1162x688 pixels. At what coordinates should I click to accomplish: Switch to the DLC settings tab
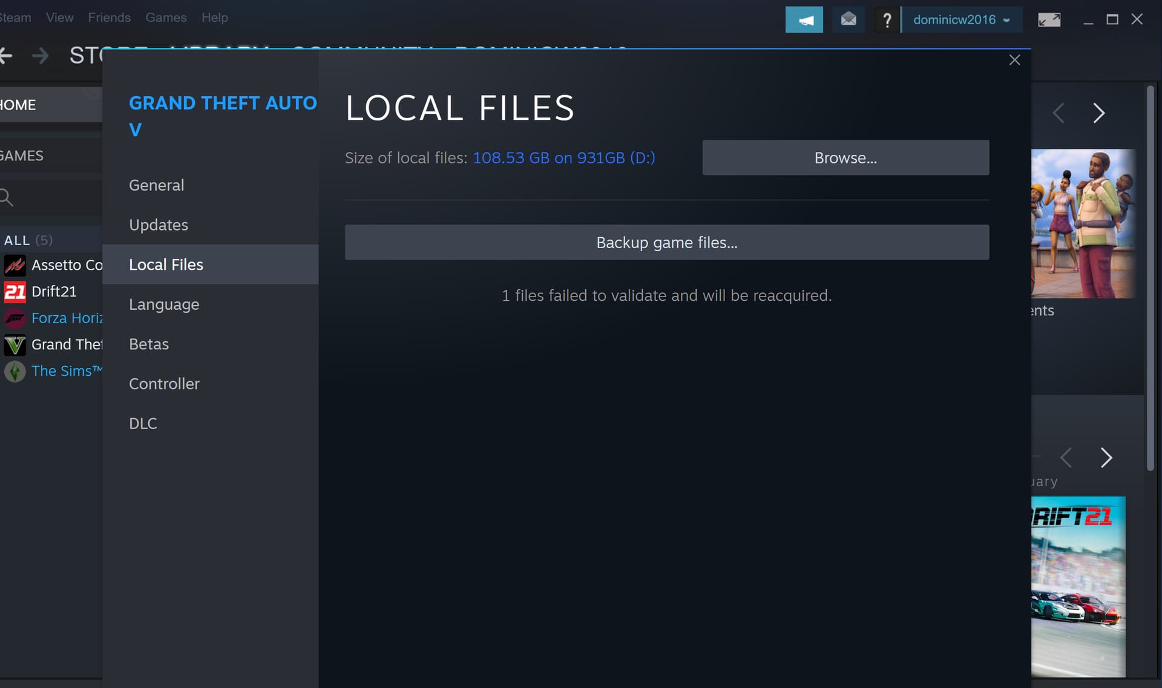tap(210, 424)
